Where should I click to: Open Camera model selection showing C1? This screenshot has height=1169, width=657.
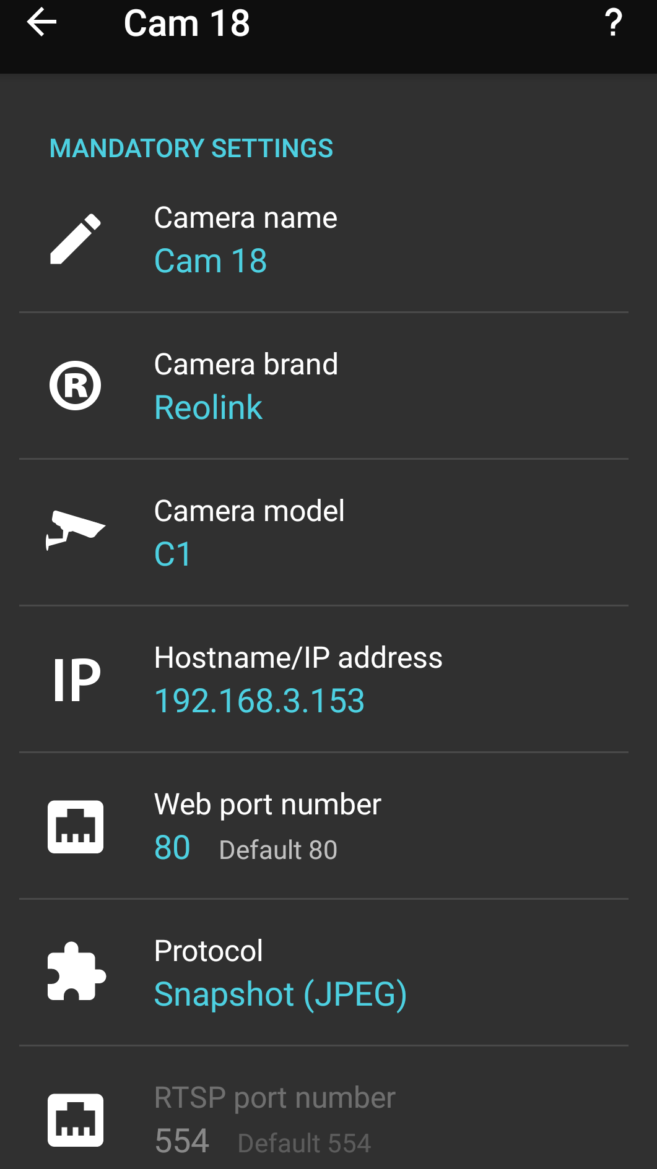(x=324, y=532)
